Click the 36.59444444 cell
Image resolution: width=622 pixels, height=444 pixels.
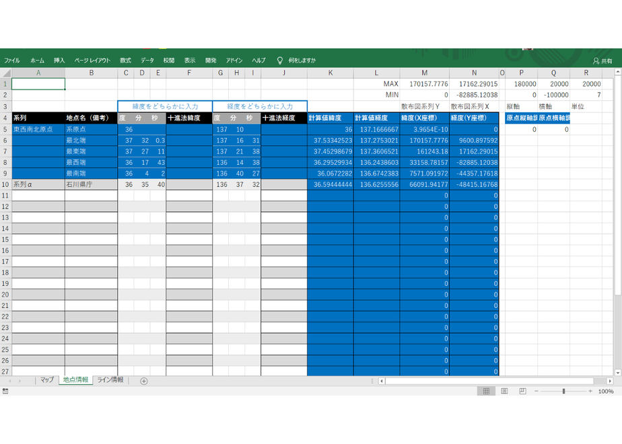coord(330,184)
